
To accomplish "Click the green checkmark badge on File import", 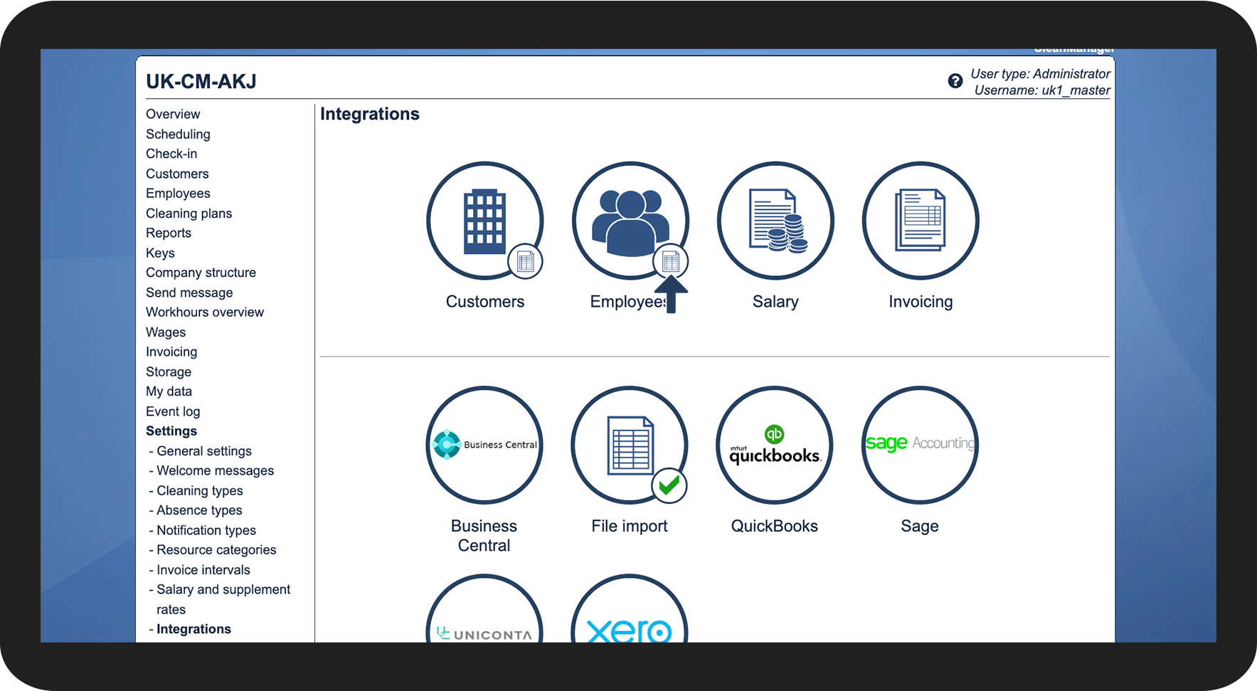I will pos(669,486).
